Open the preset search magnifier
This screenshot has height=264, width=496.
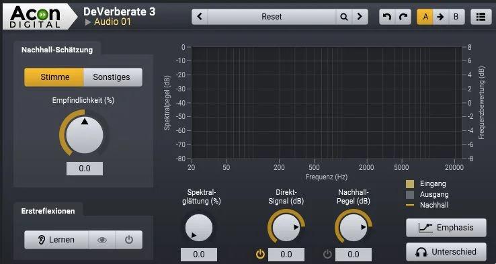[344, 17]
